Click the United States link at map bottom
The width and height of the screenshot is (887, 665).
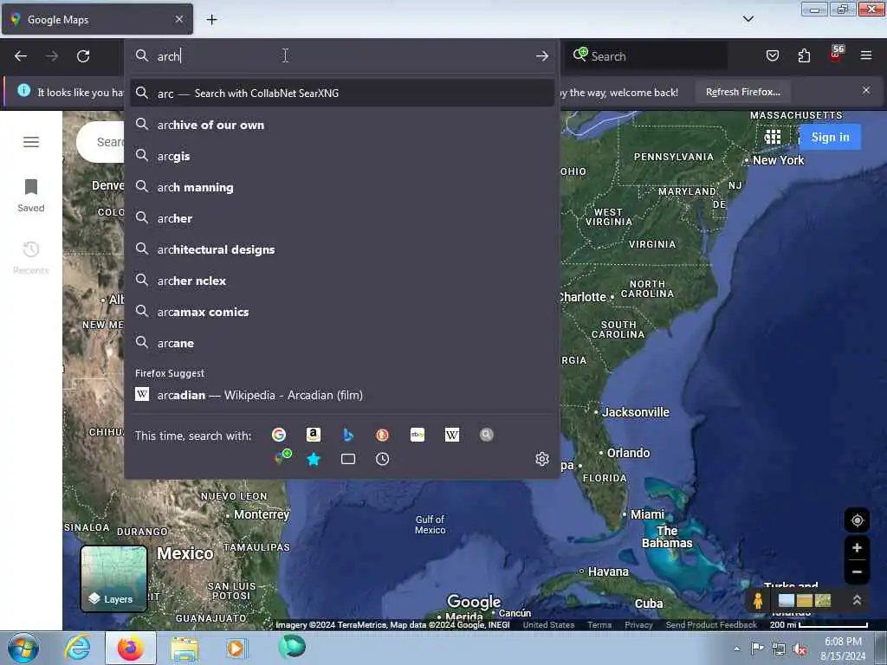coord(548,625)
